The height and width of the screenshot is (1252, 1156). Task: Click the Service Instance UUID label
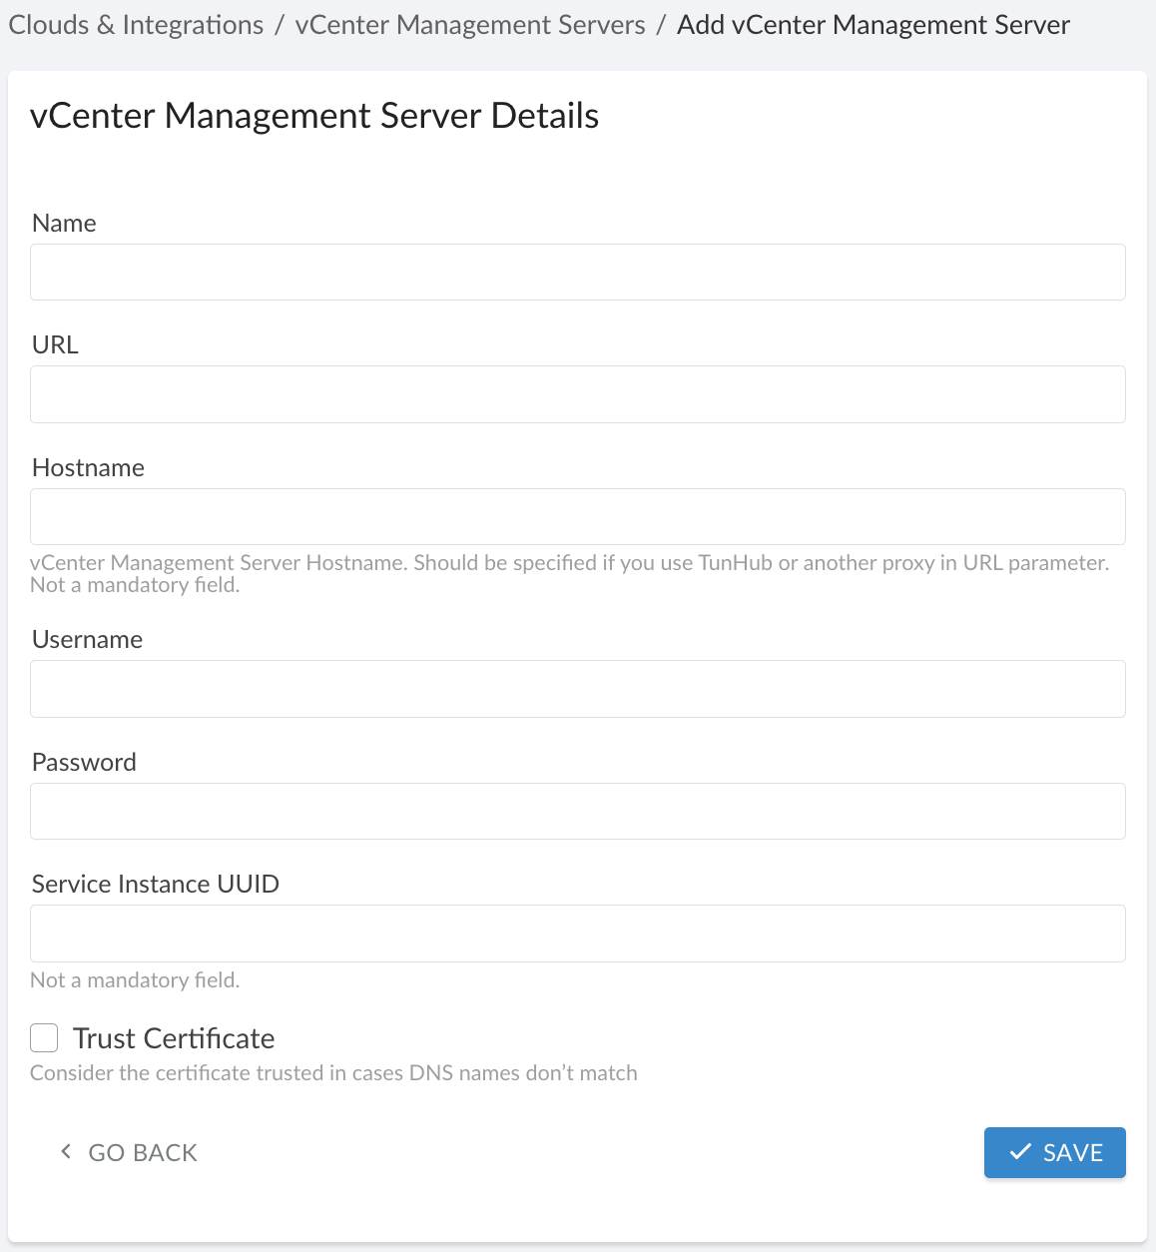pyautogui.click(x=155, y=884)
